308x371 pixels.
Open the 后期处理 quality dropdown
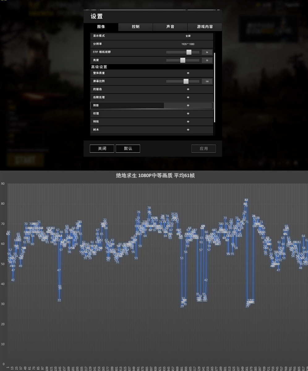[x=188, y=97]
